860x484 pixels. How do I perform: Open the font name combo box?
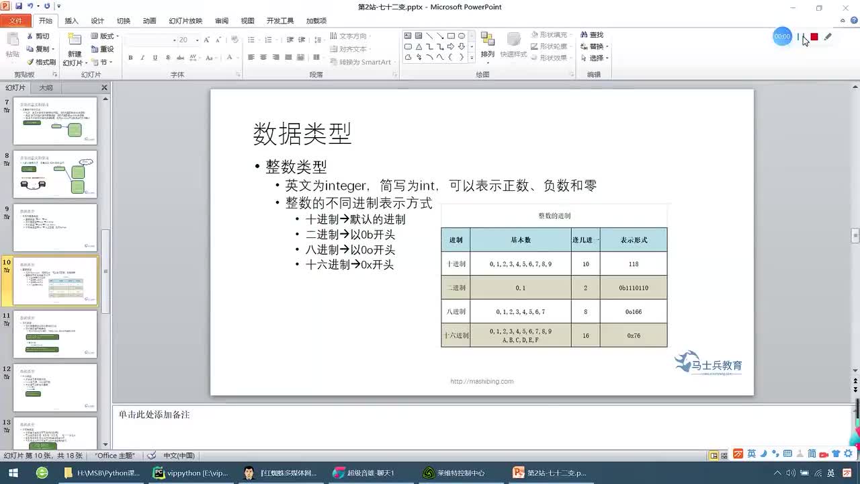pos(150,40)
